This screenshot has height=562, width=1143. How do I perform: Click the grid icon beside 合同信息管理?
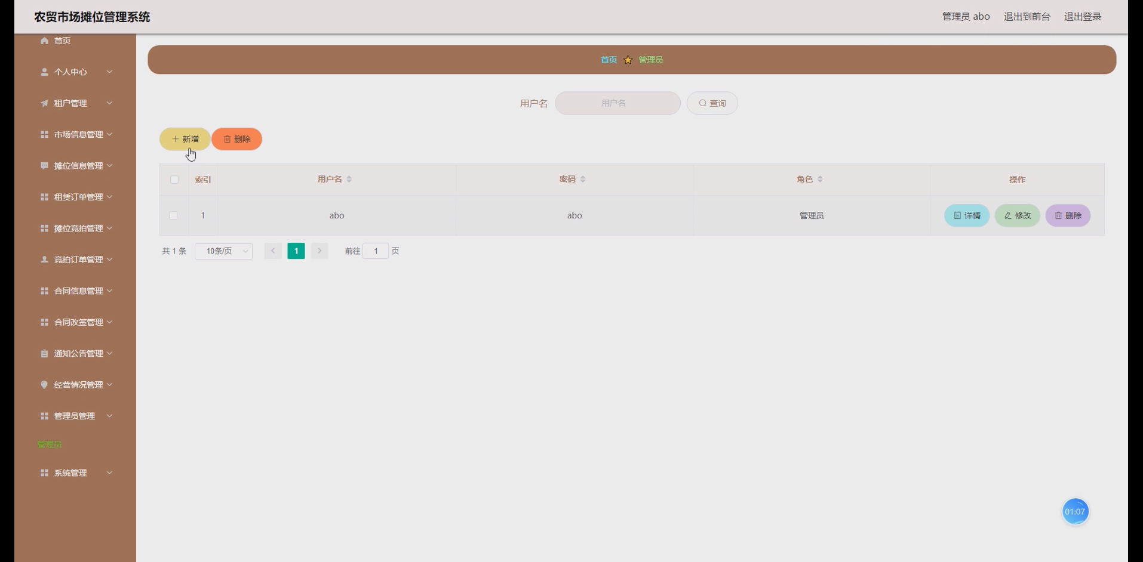click(44, 291)
